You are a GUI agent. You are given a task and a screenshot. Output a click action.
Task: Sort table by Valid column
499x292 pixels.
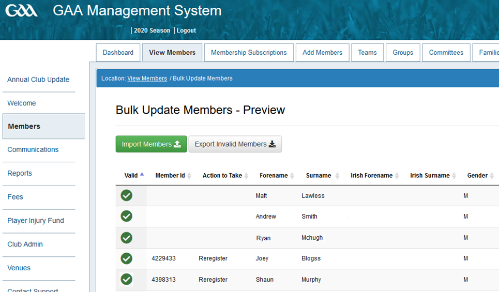tap(131, 176)
